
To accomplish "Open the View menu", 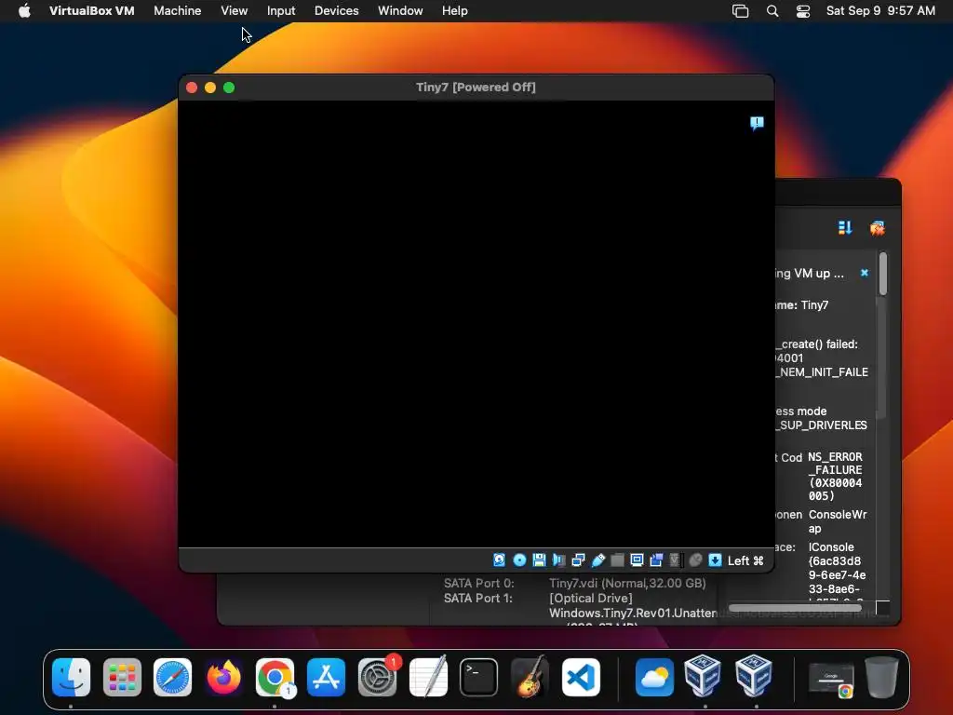I will tap(234, 11).
